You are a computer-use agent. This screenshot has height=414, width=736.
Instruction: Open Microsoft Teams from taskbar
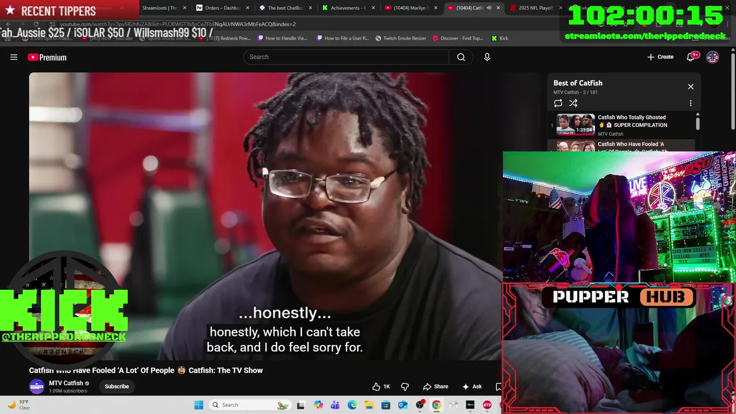tap(335, 405)
